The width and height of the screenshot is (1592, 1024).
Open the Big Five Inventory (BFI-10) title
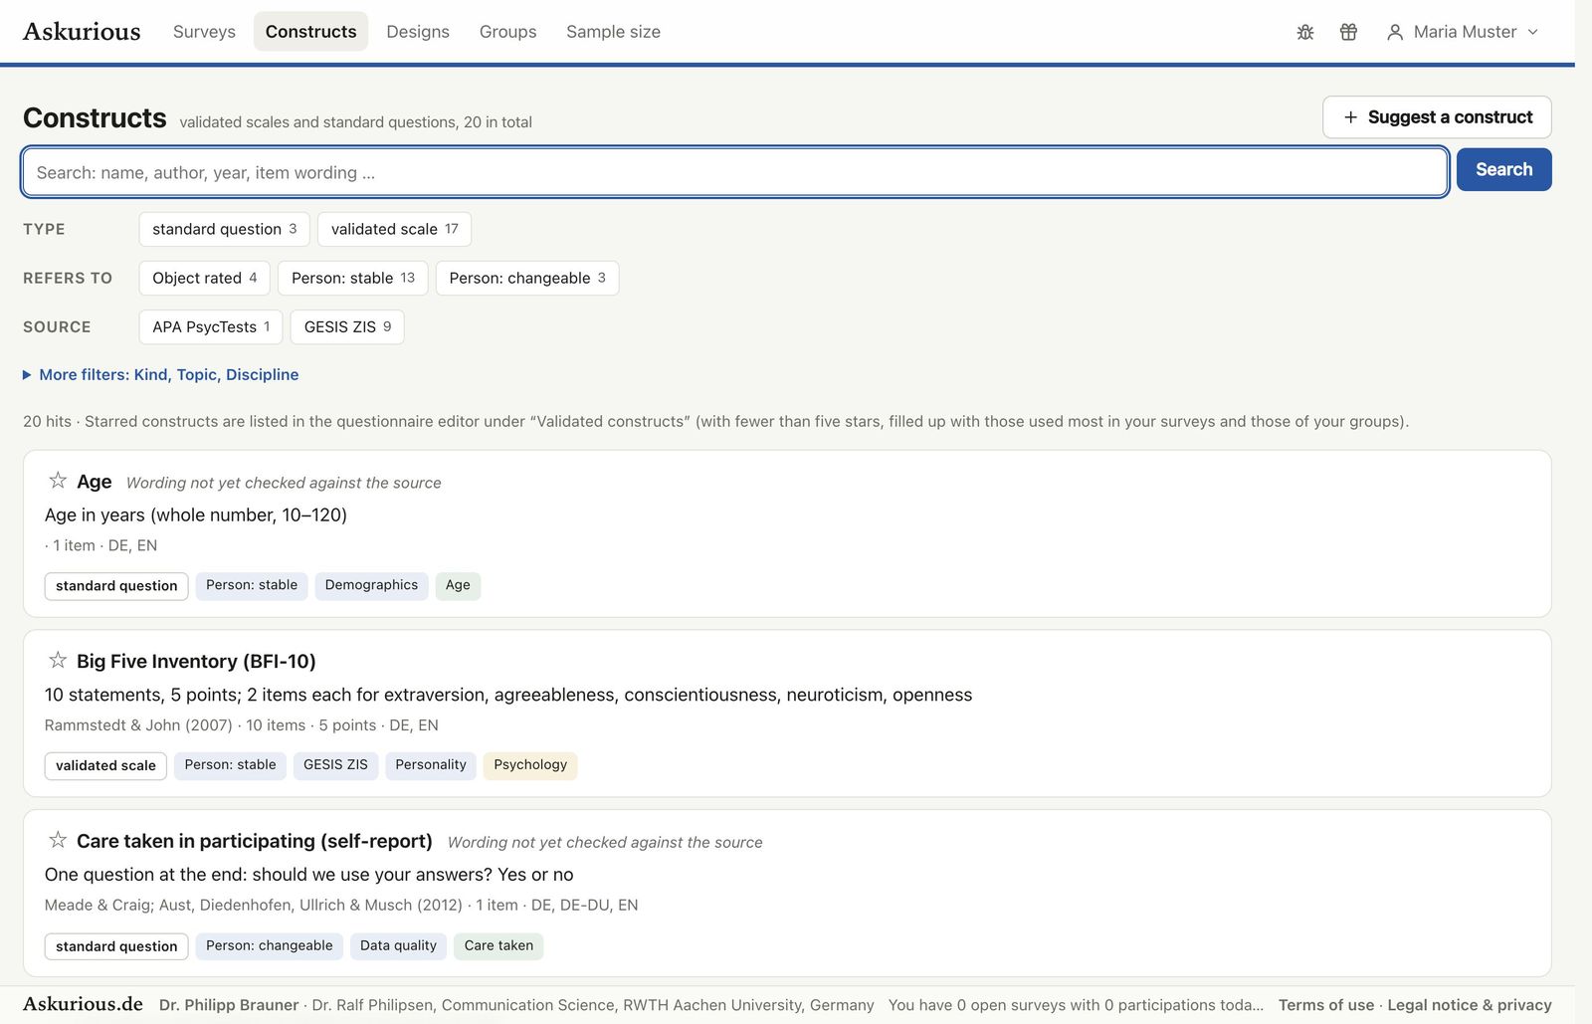coord(196,661)
